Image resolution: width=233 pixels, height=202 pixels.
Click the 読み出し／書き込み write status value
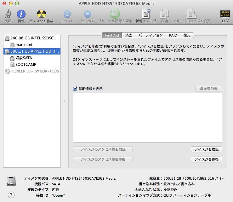179,184
